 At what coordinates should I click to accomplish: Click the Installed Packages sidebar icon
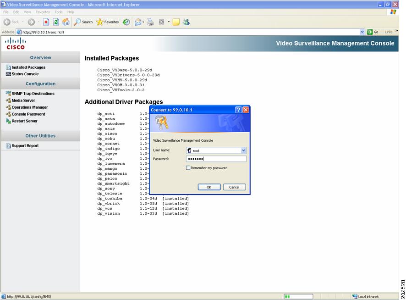8,67
